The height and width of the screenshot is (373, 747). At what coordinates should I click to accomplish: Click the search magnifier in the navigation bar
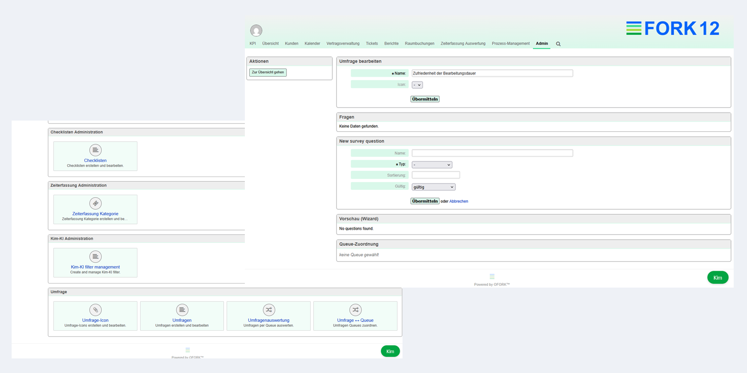click(x=558, y=44)
